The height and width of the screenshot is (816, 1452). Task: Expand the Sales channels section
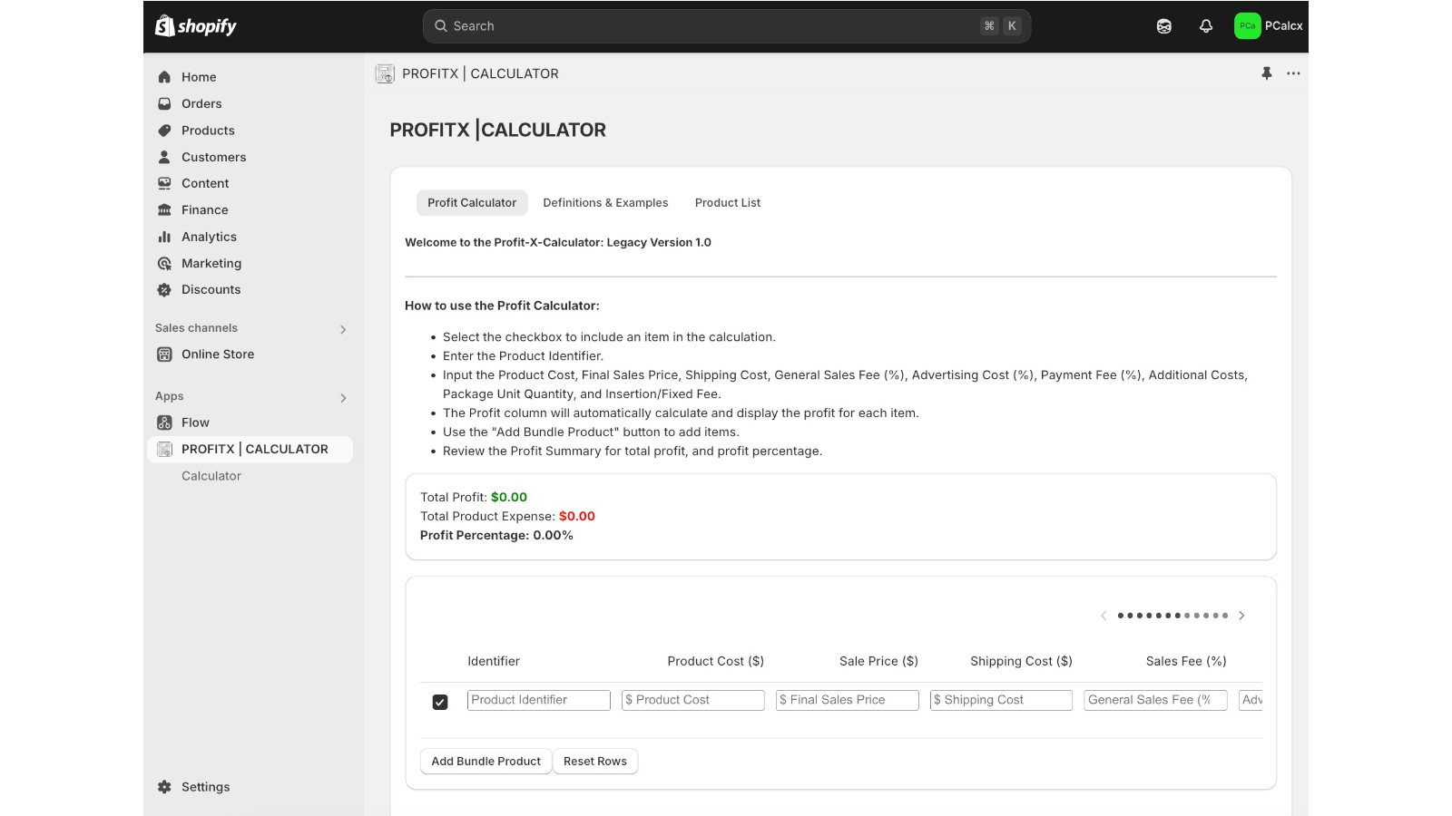click(x=343, y=329)
